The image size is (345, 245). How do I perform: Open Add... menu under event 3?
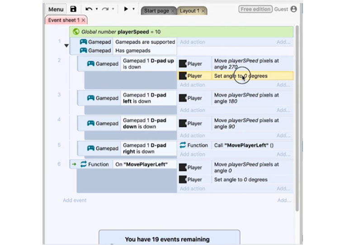[284, 110]
